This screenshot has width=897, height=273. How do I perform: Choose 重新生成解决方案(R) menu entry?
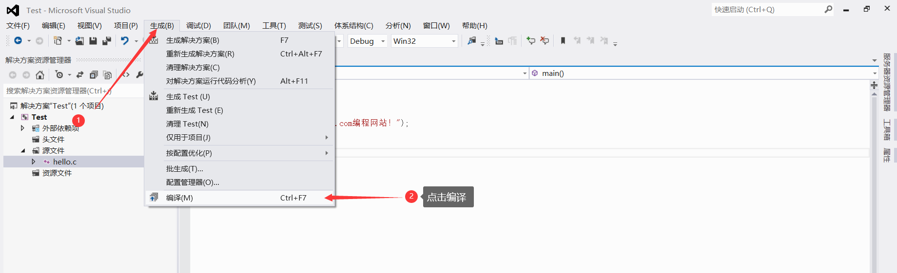[200, 54]
